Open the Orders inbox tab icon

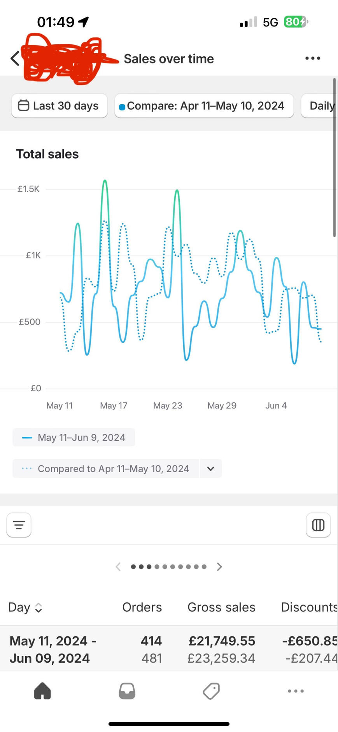click(x=127, y=691)
